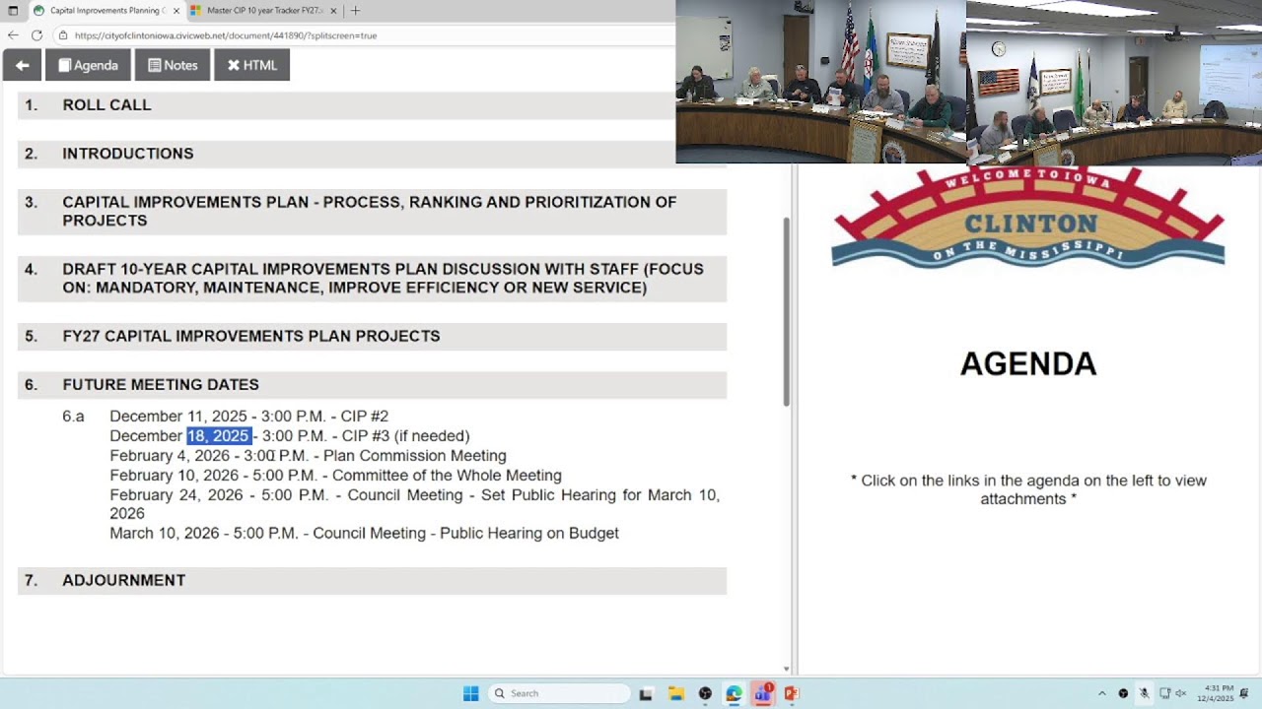The image size is (1262, 709).
Task: Click the site info lock icon in the address bar
Action: pyautogui.click(x=63, y=35)
